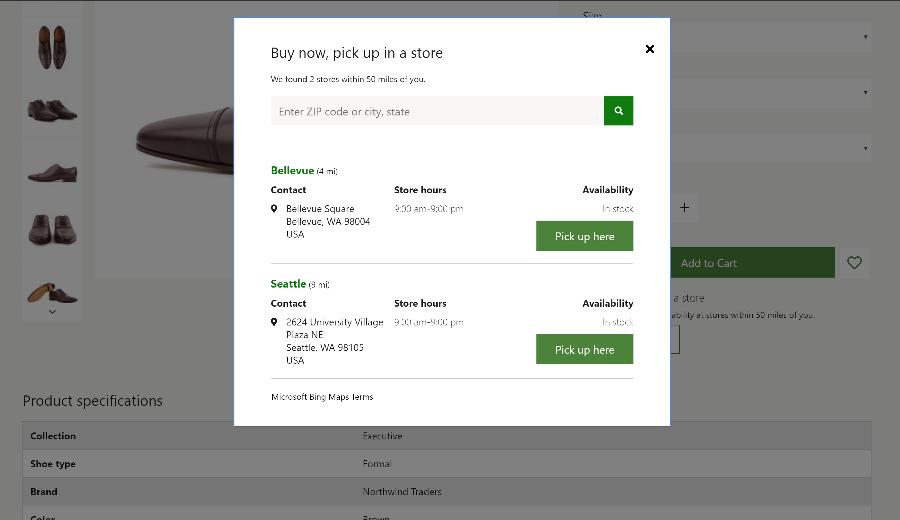Image resolution: width=900 pixels, height=520 pixels.
Task: Click the search icon in ZIP code field
Action: pos(619,111)
